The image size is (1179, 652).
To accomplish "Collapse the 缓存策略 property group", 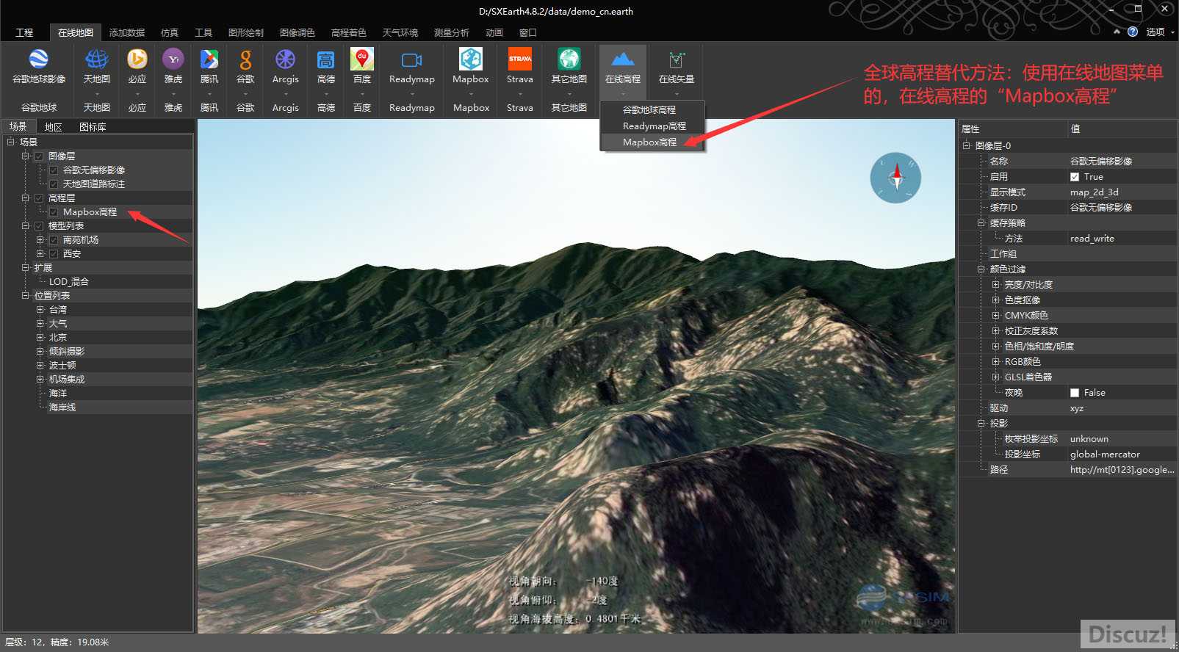I will click(x=981, y=223).
